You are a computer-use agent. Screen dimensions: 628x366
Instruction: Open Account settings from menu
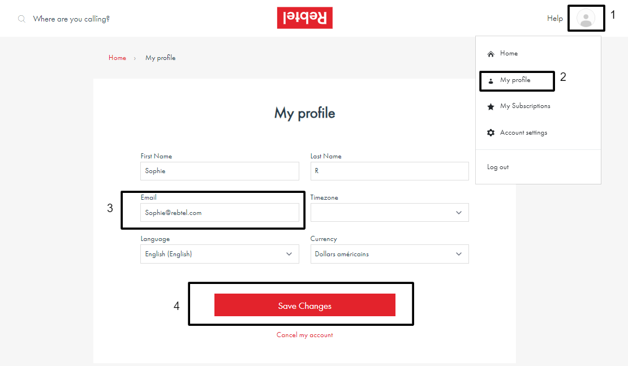[x=523, y=133]
